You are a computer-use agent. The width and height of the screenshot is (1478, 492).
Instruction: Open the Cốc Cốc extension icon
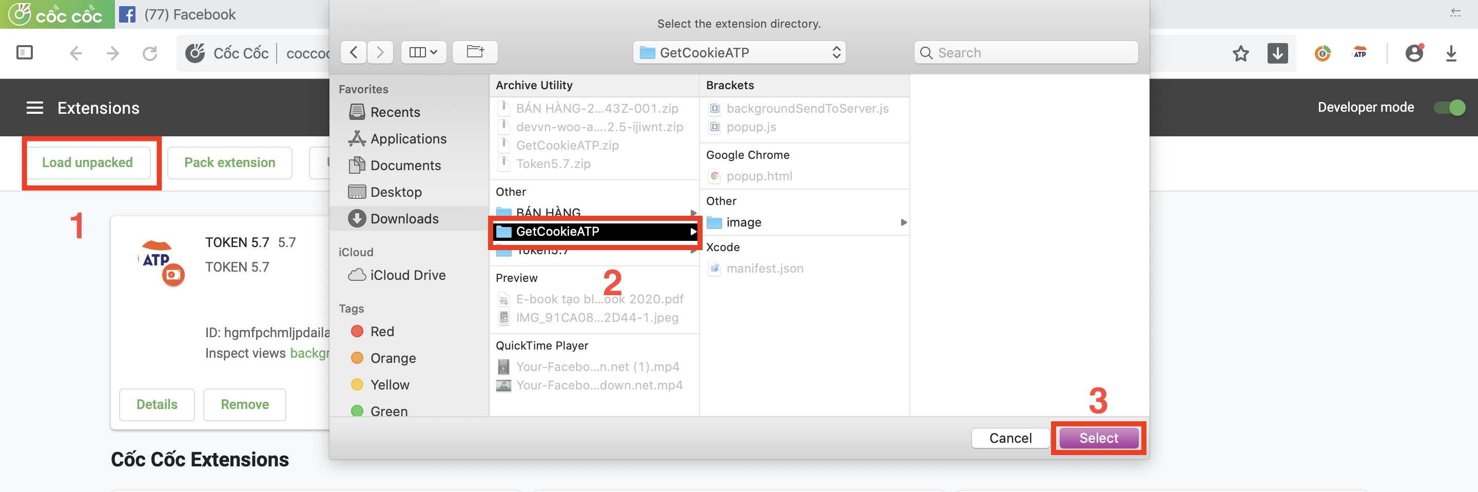tap(1323, 54)
